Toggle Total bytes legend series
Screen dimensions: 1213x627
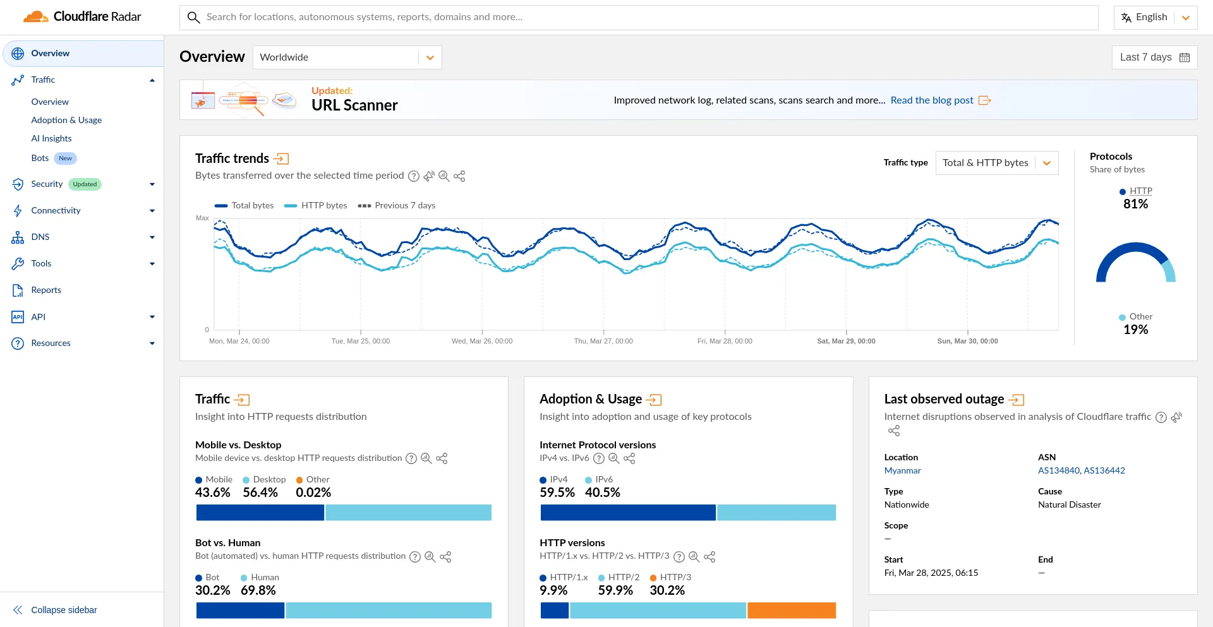(244, 205)
